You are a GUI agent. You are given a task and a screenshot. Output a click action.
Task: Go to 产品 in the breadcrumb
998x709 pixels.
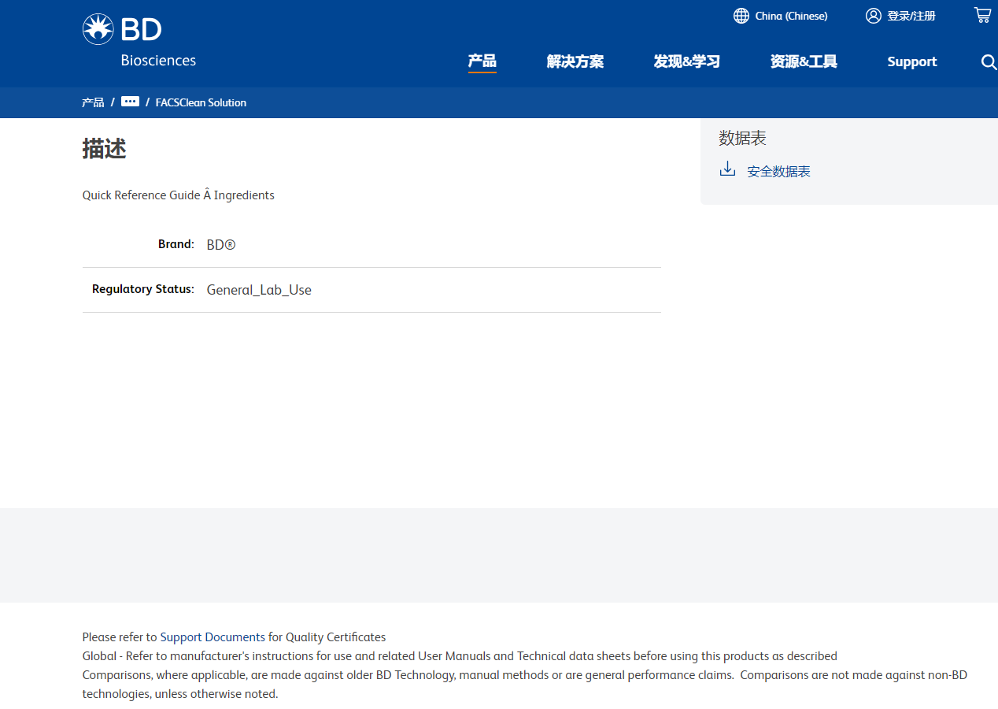click(93, 102)
